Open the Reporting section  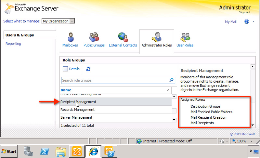13,44
